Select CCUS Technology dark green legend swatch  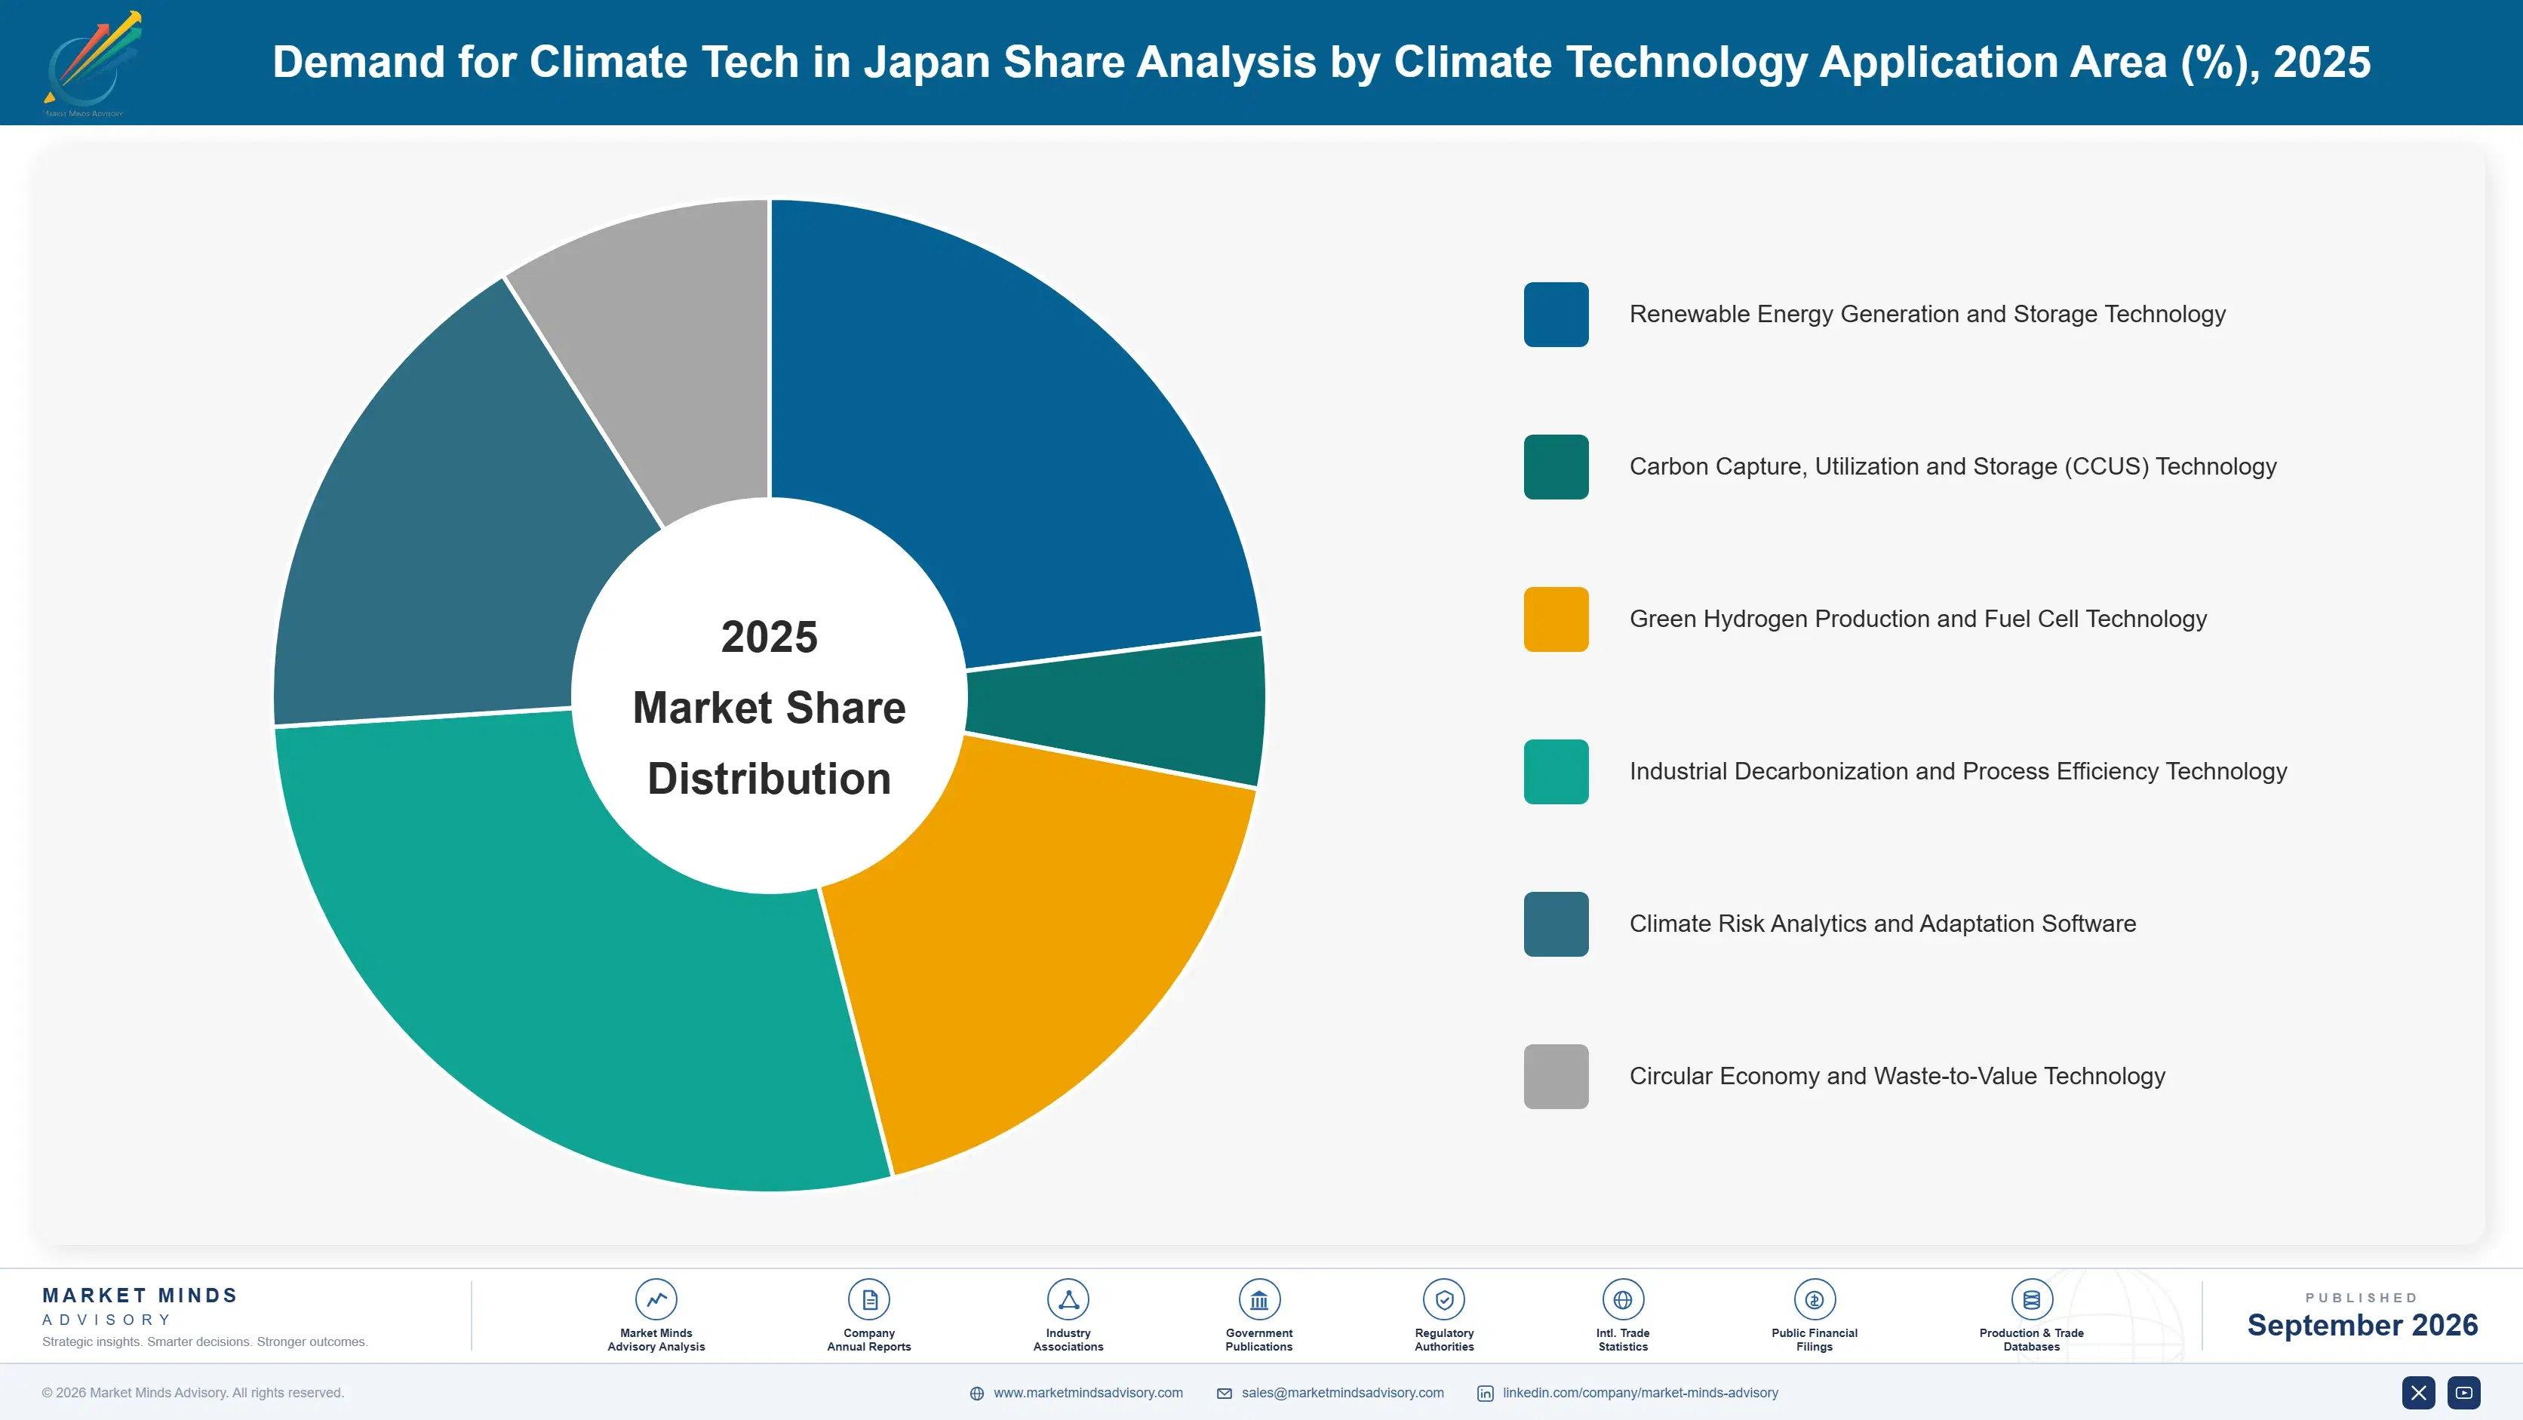coord(1555,467)
